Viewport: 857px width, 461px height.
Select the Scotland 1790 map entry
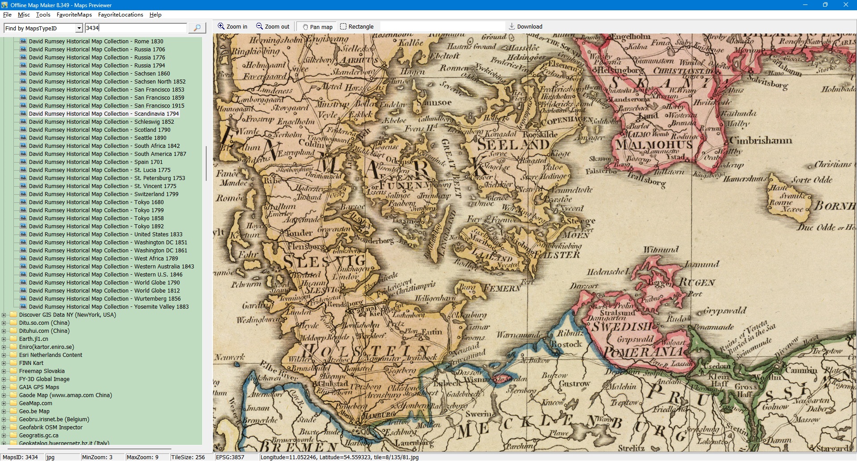[100, 130]
